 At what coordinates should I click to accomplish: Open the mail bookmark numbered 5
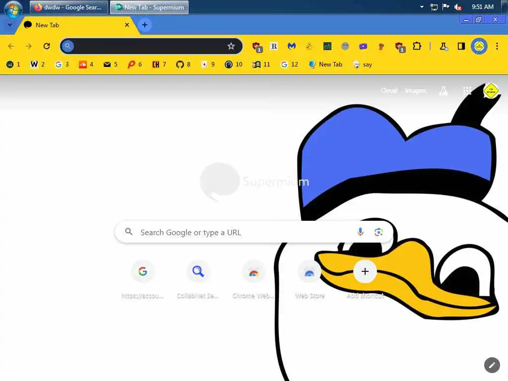pos(111,64)
